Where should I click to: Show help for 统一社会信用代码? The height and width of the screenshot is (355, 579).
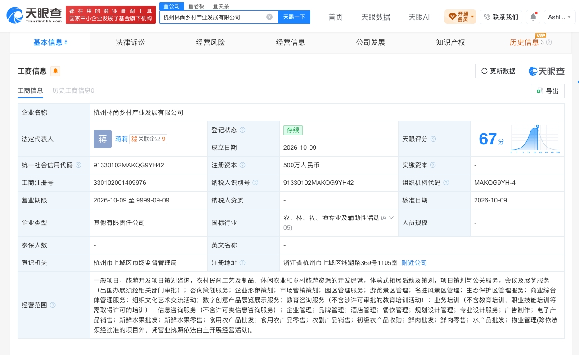[78, 165]
